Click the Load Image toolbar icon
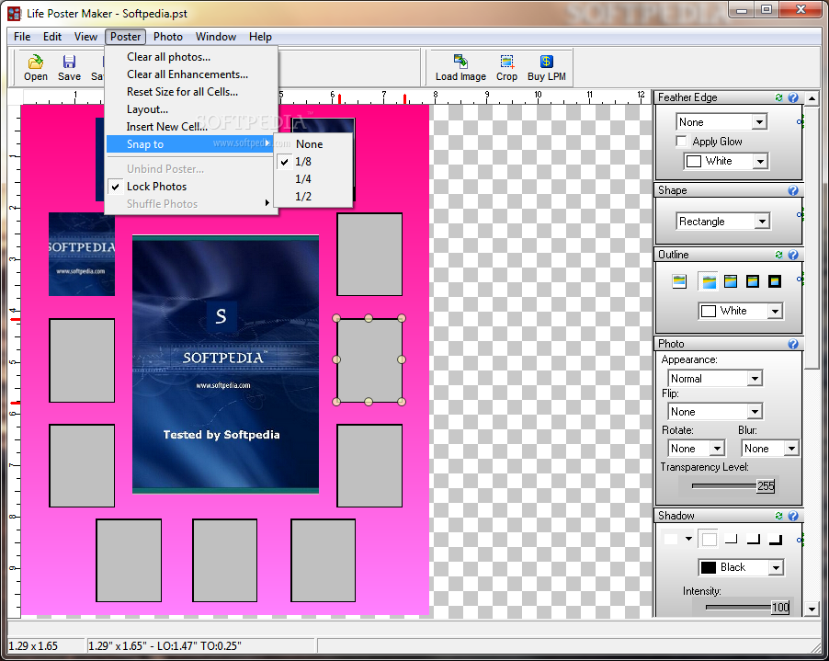 (460, 68)
